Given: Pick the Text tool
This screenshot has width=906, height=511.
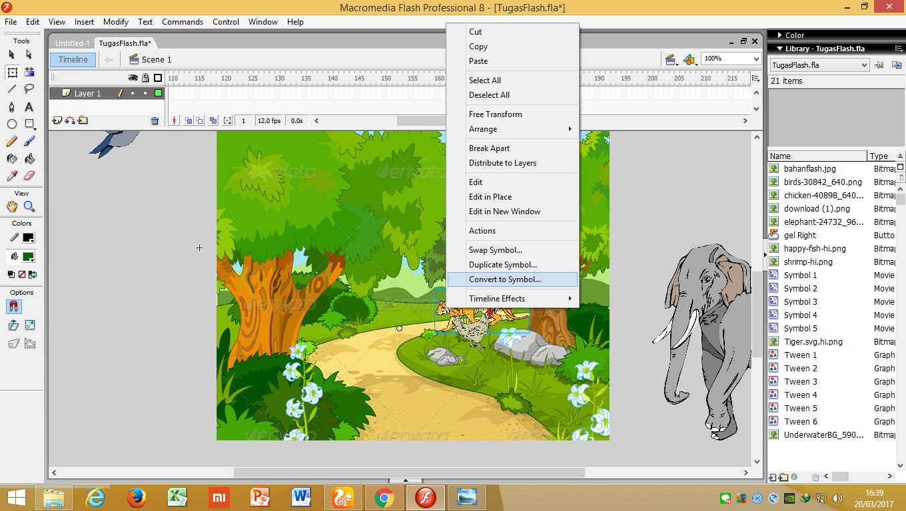Looking at the screenshot, I should pyautogui.click(x=29, y=107).
